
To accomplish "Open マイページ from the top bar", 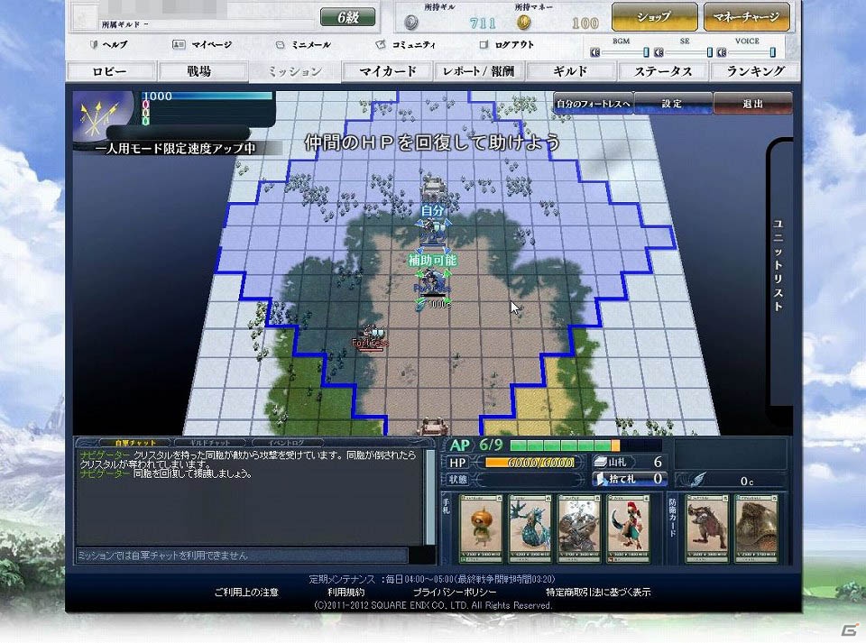I will tap(202, 45).
